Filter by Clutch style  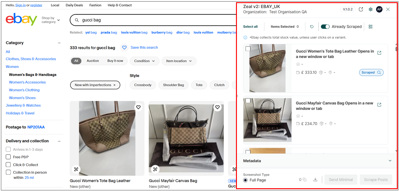pos(219,85)
